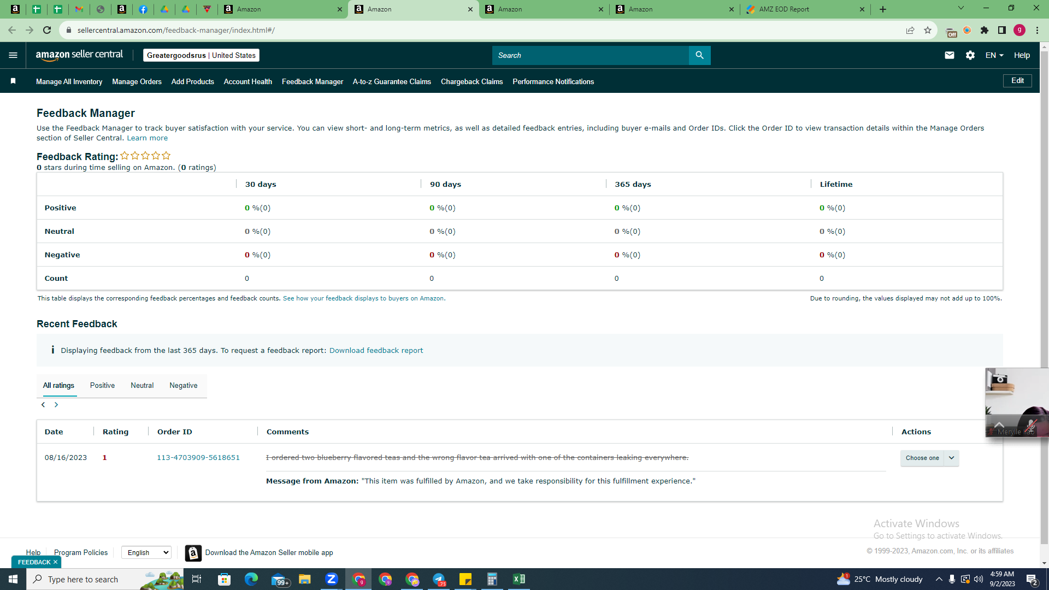Open Chargeback Claims menu item
This screenshot has height=590, width=1049.
(x=472, y=81)
